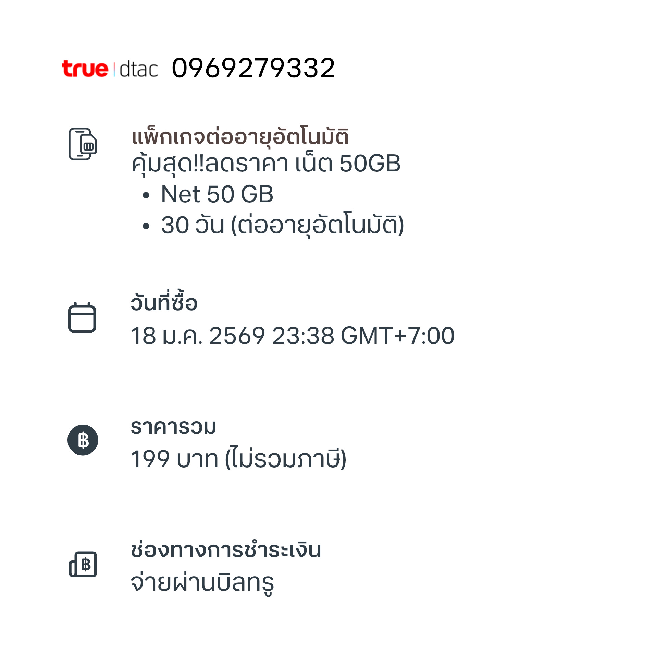Select the Net 50 GB detail line

click(217, 194)
